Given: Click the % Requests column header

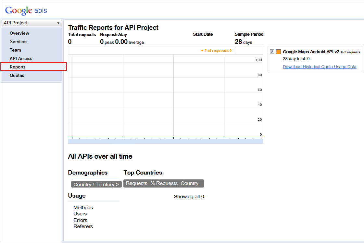Looking at the screenshot, I should point(164,183).
